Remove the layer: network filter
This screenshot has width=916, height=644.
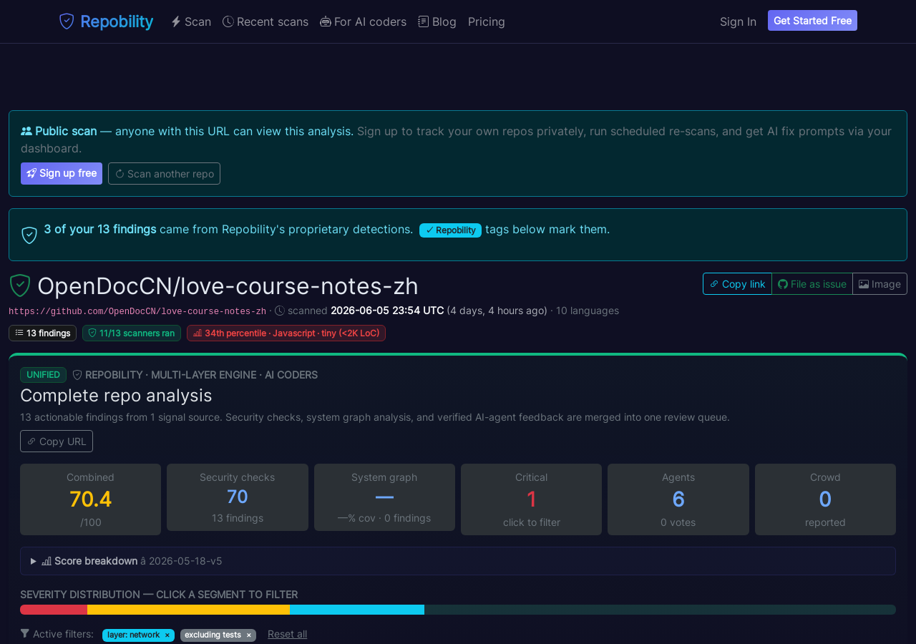(x=167, y=635)
